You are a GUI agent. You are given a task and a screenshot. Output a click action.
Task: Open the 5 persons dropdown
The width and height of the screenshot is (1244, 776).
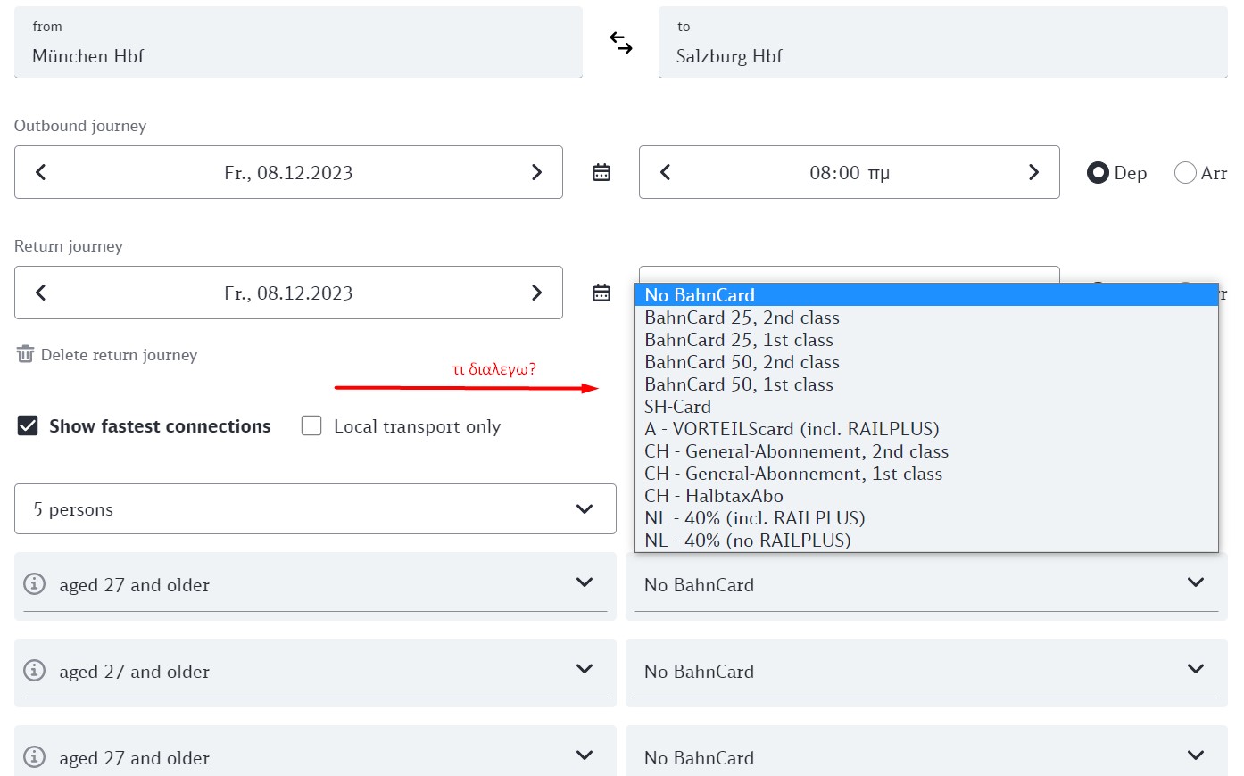[315, 509]
